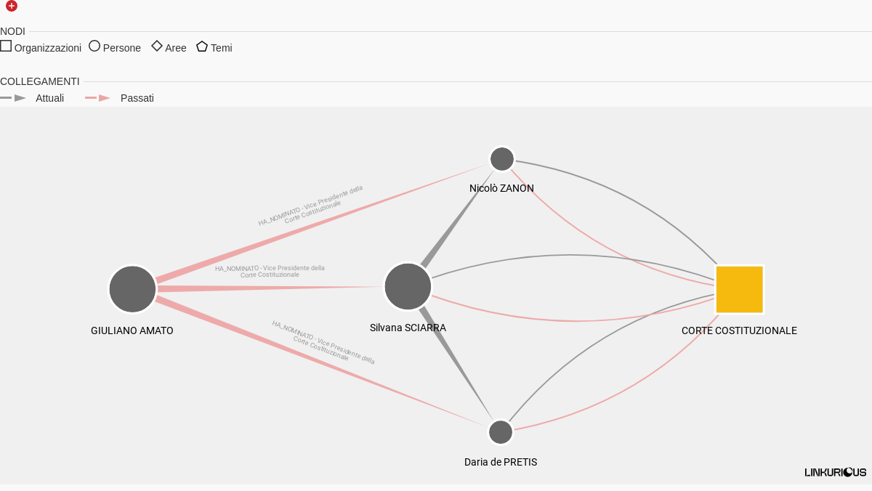The height and width of the screenshot is (491, 872).
Task: Click the Daria de PRETIS node circle
Action: 501,432
